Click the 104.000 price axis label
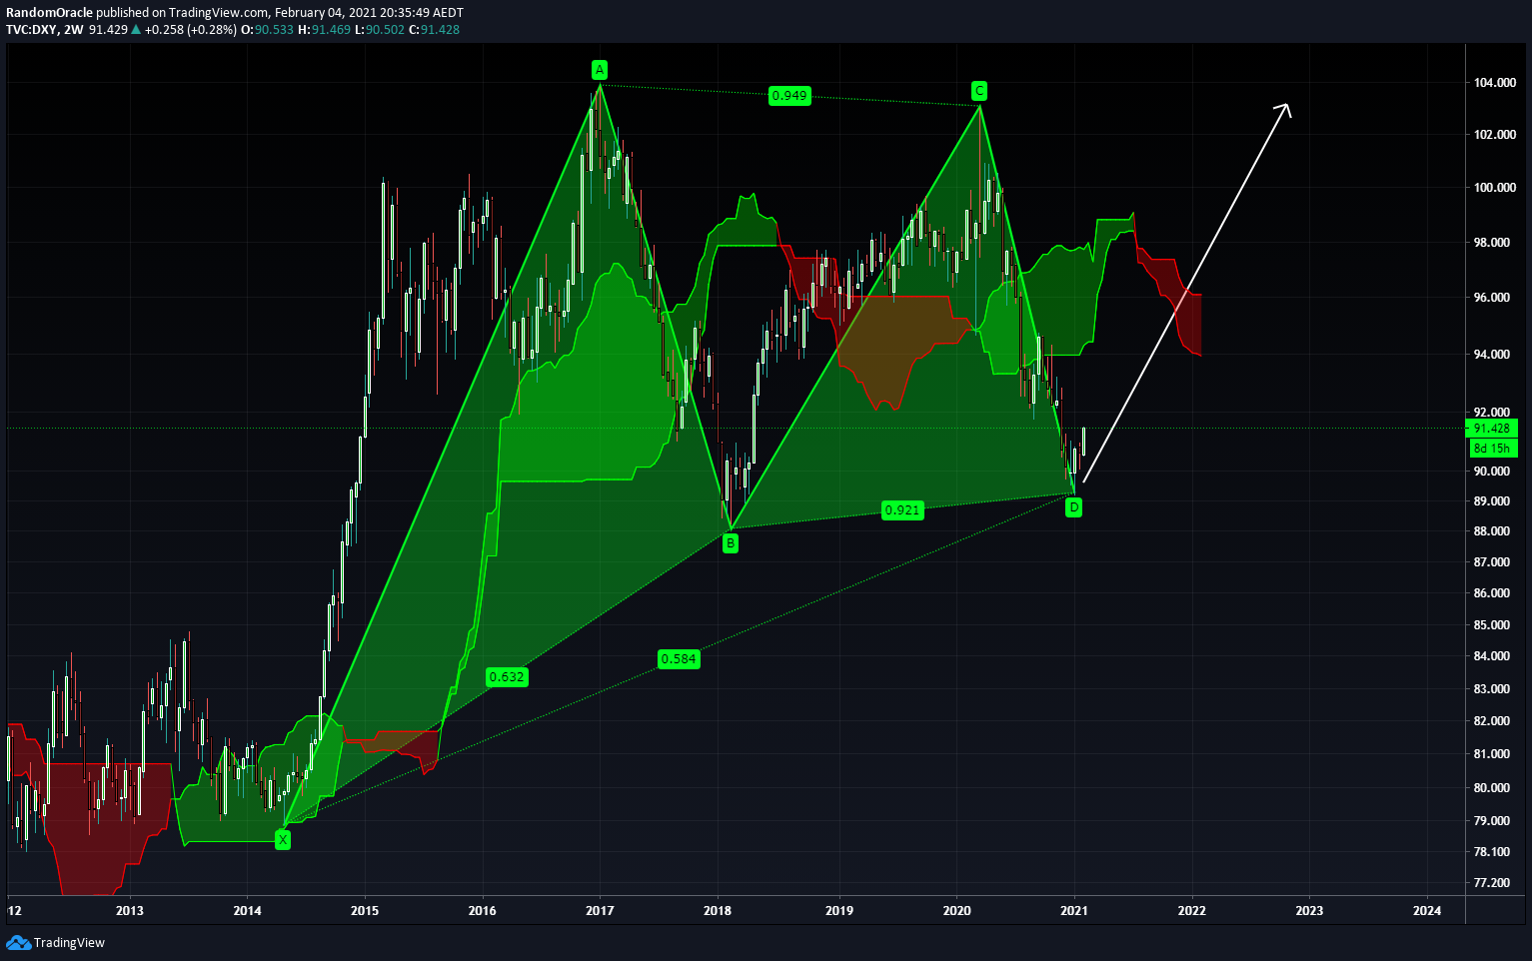The height and width of the screenshot is (961, 1532). tap(1494, 83)
